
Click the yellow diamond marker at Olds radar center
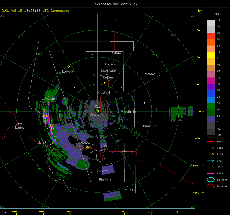coord(98,111)
